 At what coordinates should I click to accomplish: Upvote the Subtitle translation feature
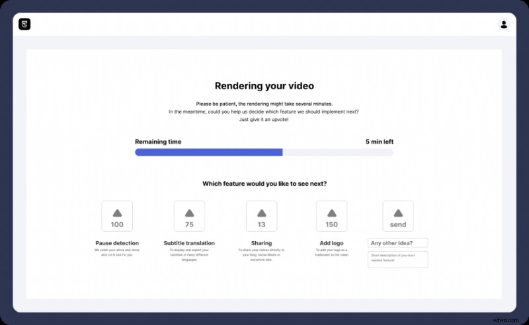[x=189, y=216]
